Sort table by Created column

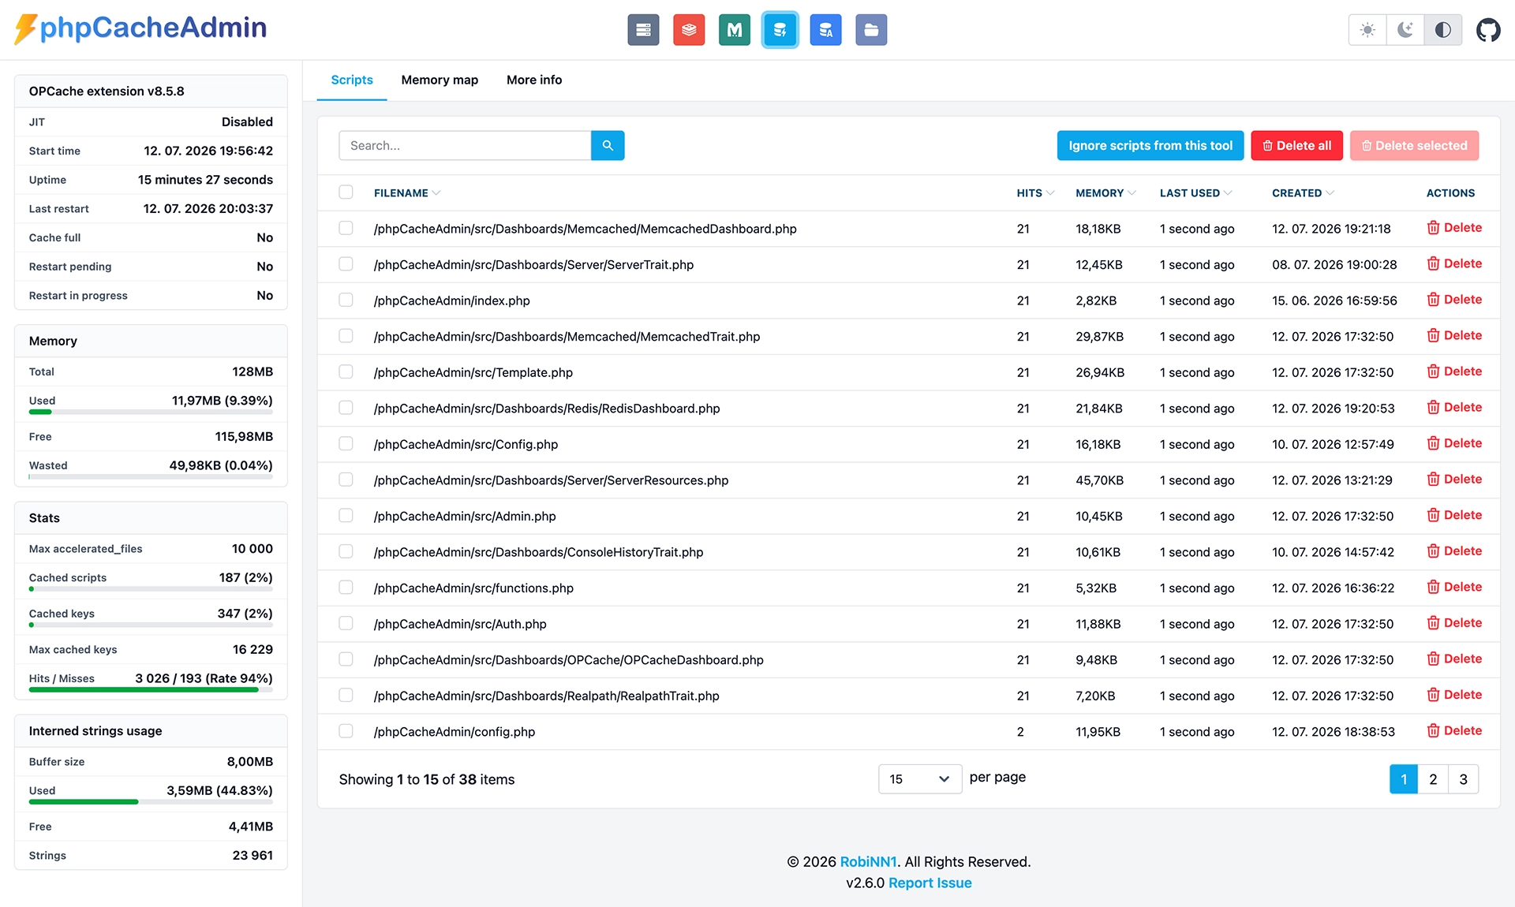pyautogui.click(x=1303, y=192)
